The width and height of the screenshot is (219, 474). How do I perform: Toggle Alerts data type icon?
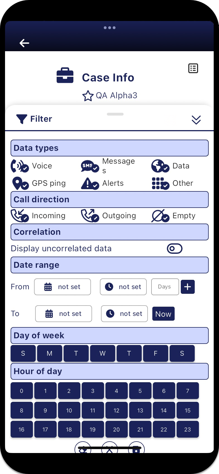90,184
